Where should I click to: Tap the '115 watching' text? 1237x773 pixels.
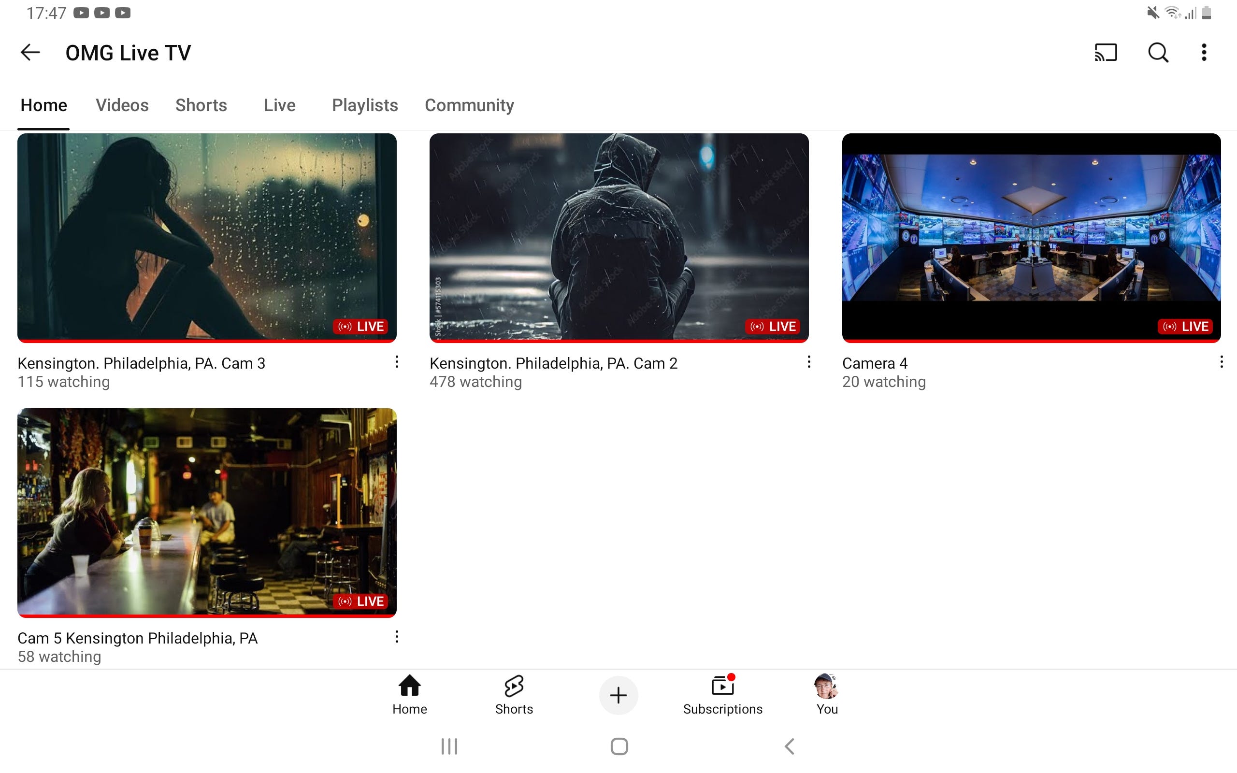[x=63, y=382]
